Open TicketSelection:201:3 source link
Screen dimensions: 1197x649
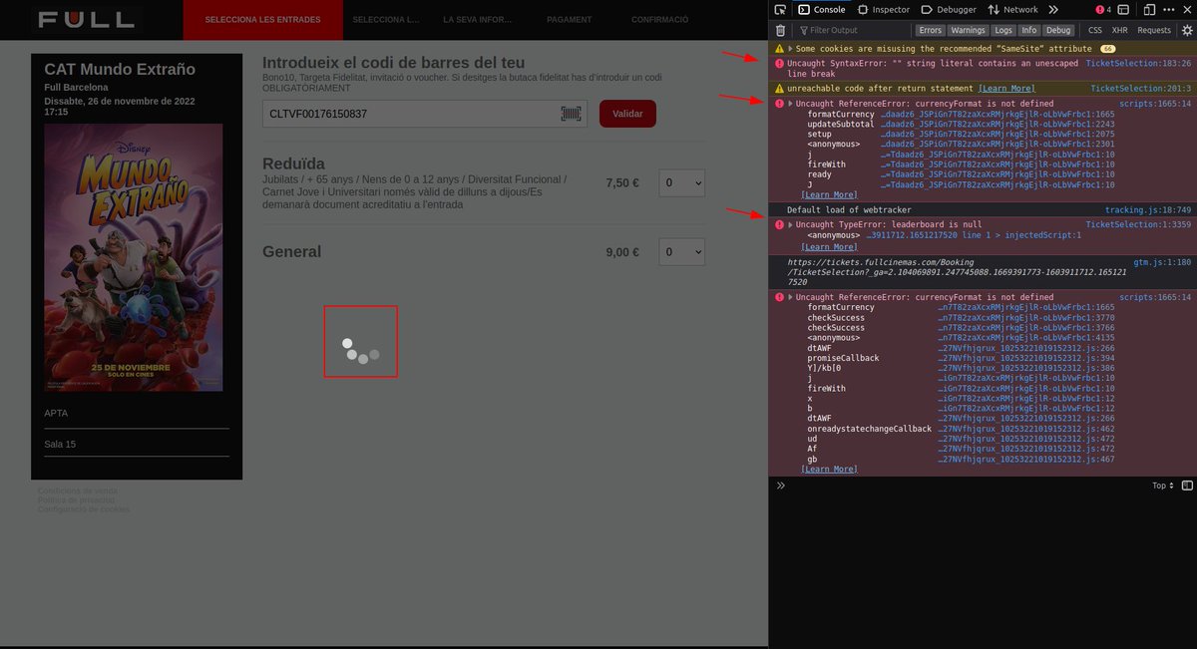[1140, 88]
